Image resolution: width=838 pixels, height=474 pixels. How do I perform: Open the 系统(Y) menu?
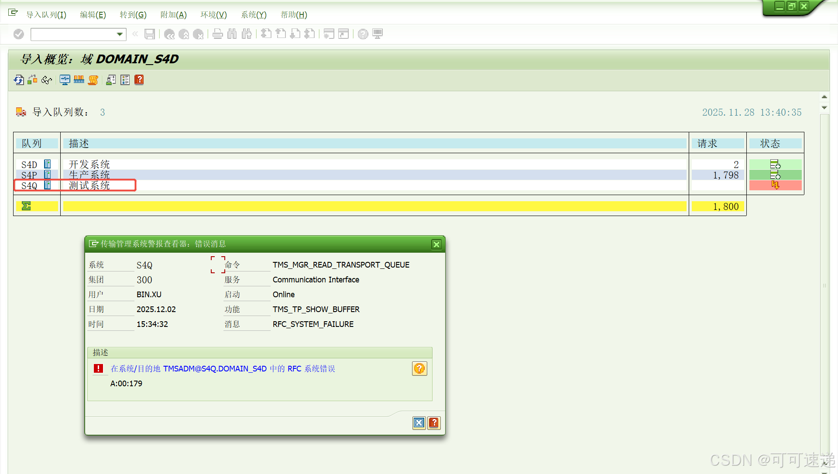pyautogui.click(x=254, y=15)
